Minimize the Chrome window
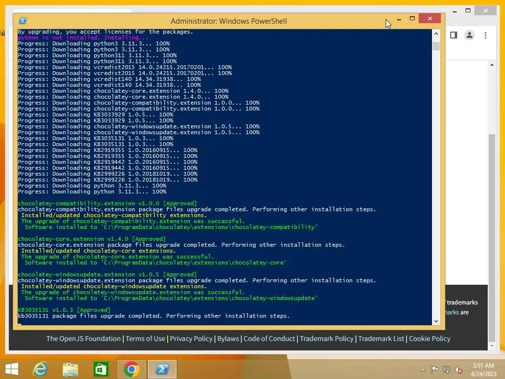The height and width of the screenshot is (379, 505). pyautogui.click(x=455, y=11)
